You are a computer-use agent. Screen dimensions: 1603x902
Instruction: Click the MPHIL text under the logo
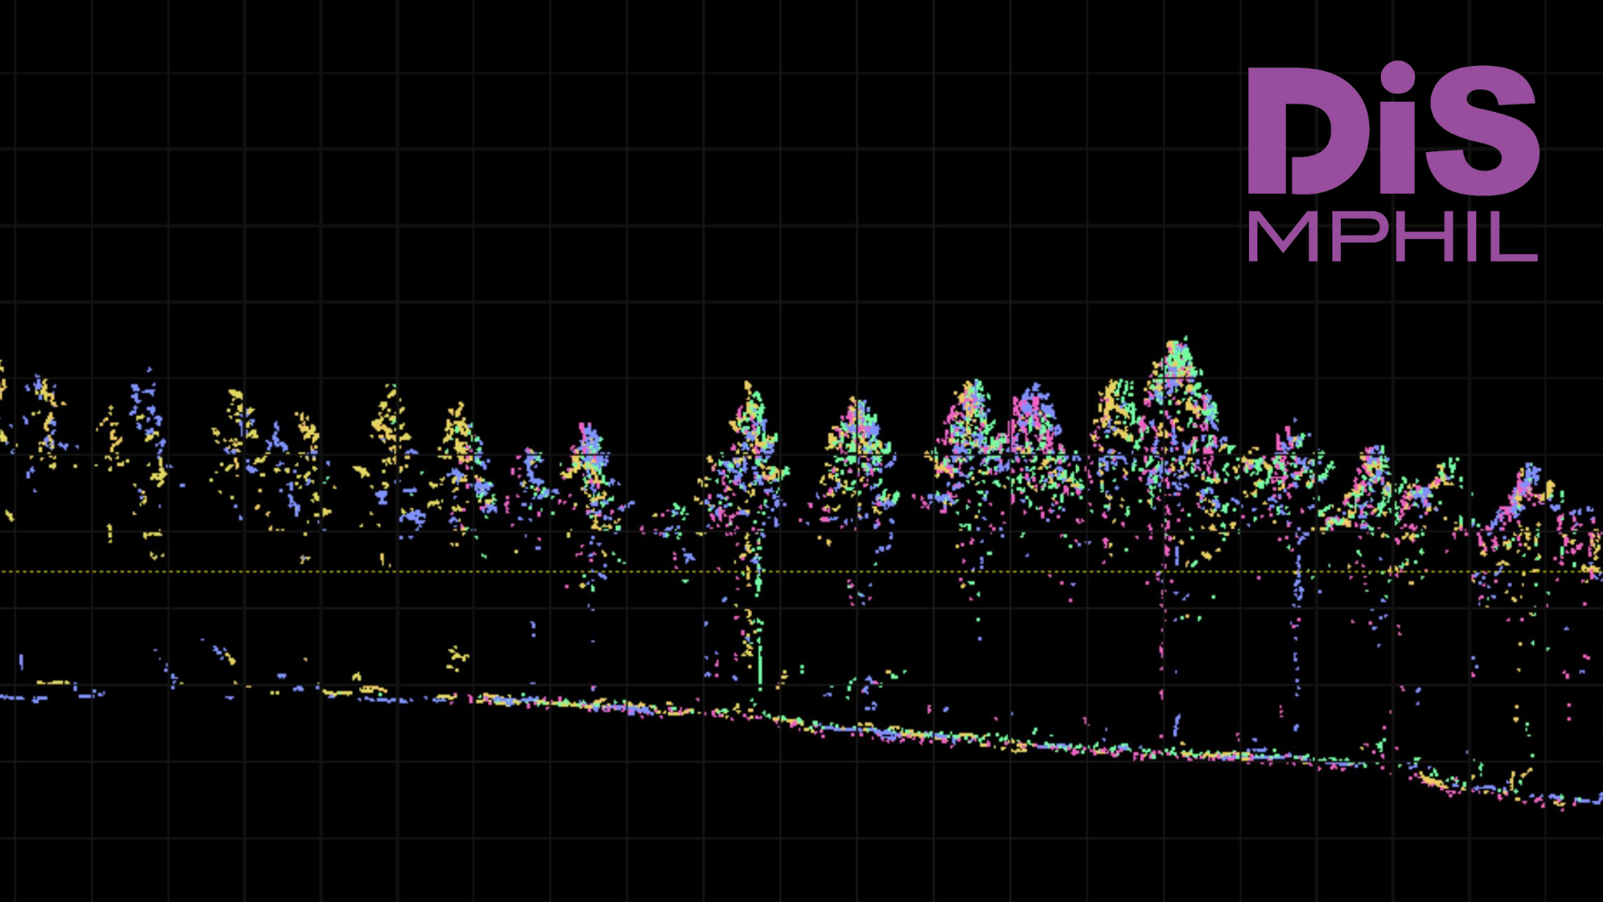tap(1393, 236)
